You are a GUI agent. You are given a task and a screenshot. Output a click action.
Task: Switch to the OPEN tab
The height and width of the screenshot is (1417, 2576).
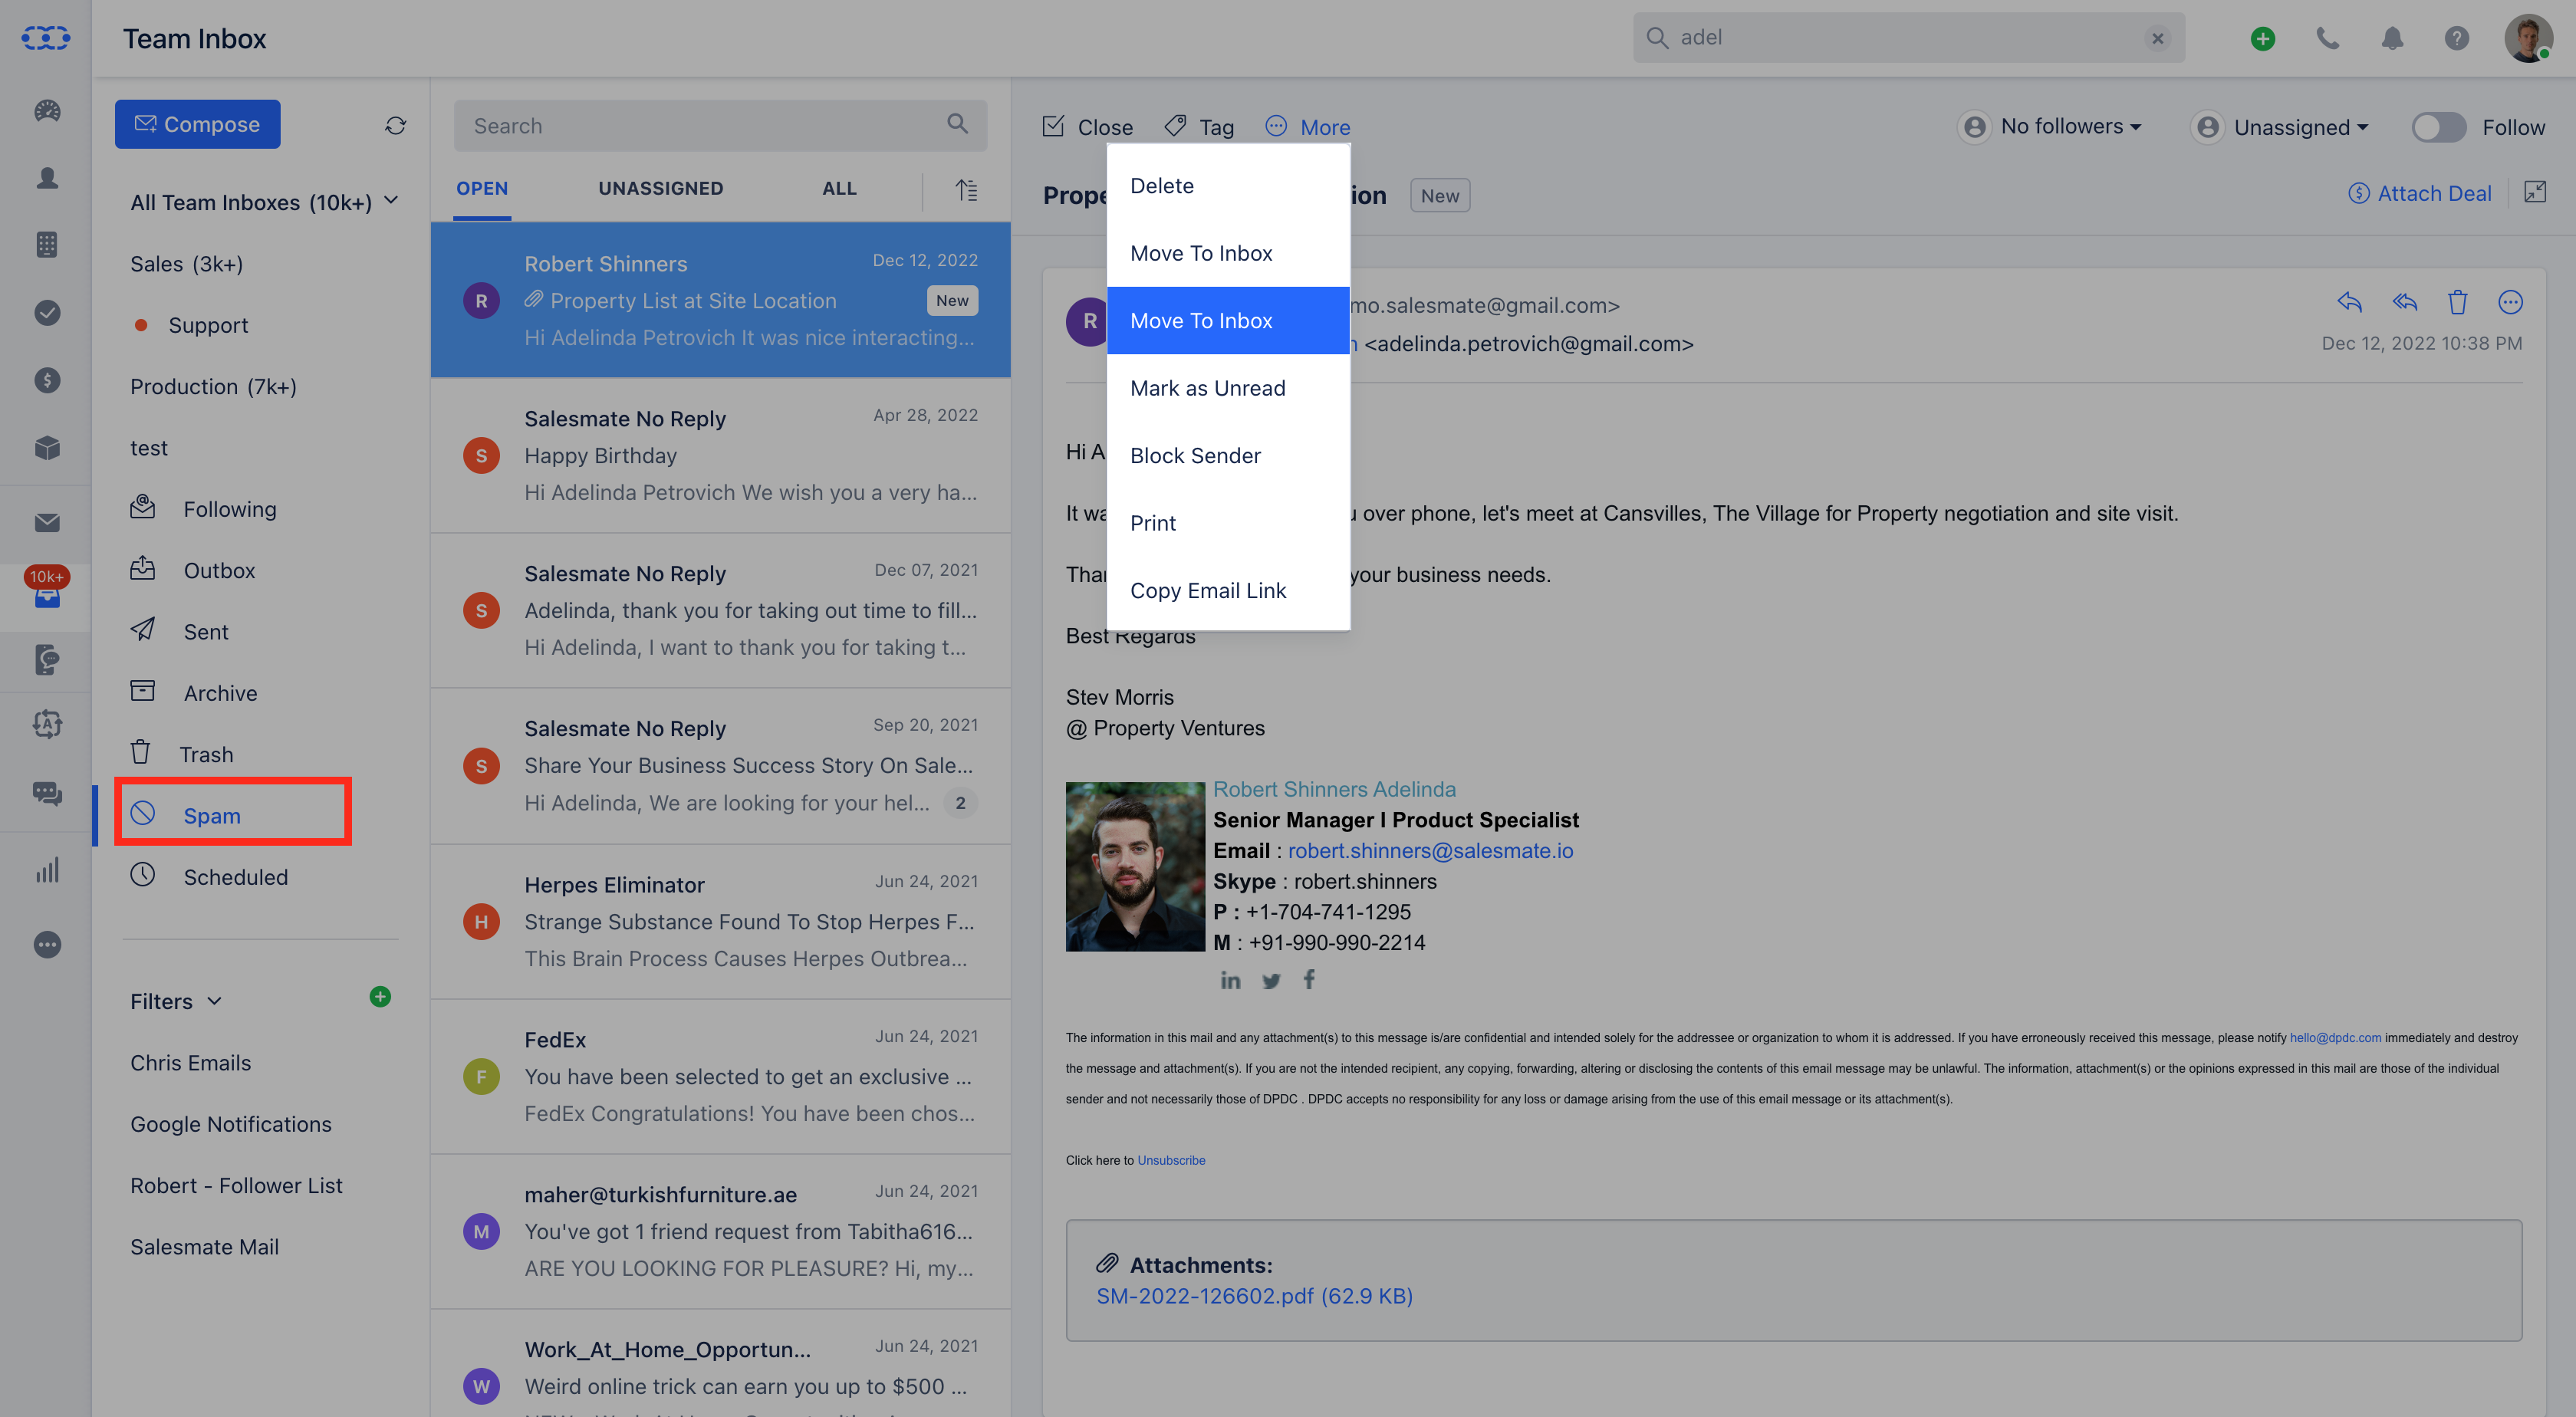tap(482, 188)
